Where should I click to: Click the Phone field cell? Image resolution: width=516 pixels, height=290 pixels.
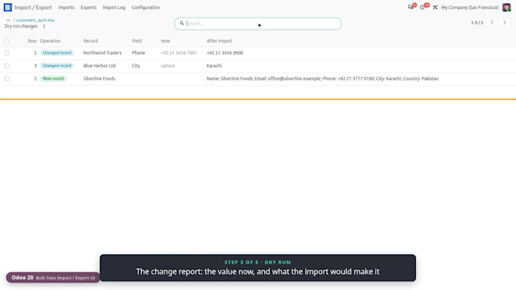tap(138, 53)
